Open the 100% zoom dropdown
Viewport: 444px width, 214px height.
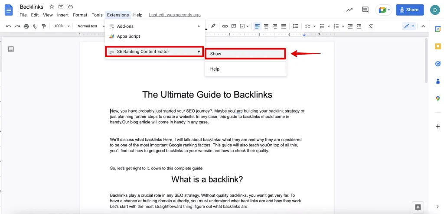pos(62,26)
